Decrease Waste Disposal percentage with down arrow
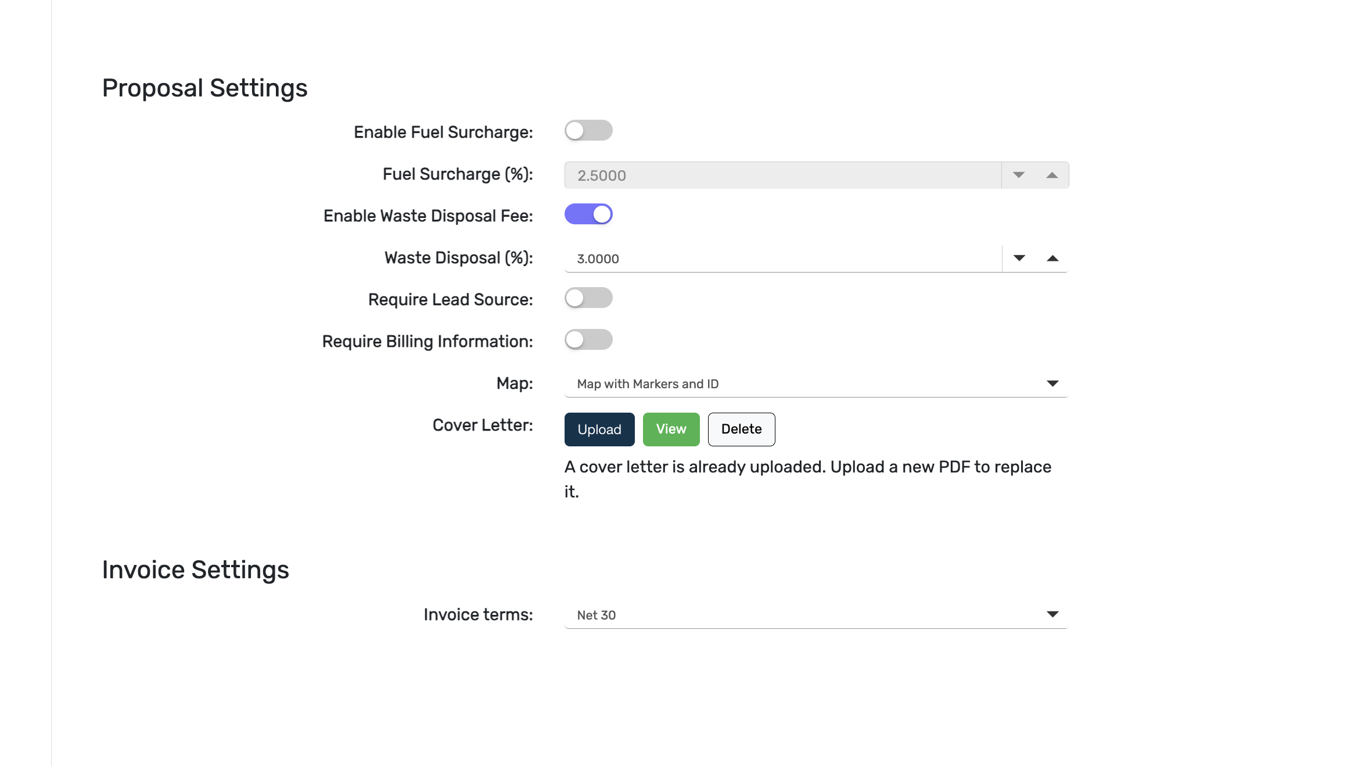The image size is (1358, 766). tap(1019, 258)
